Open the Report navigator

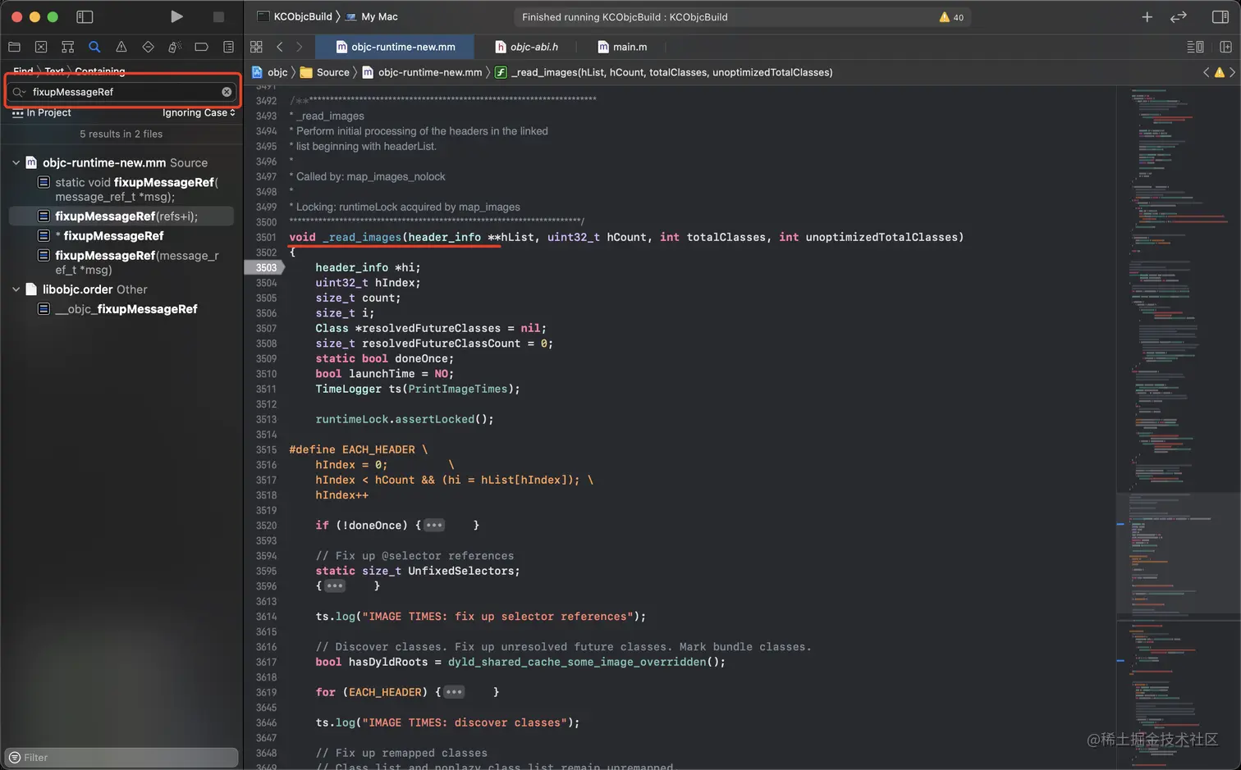tap(228, 47)
